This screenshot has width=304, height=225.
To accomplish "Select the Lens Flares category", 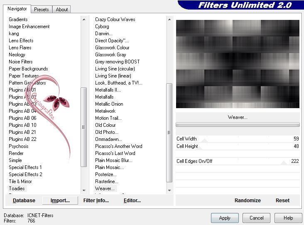I will coord(20,48).
